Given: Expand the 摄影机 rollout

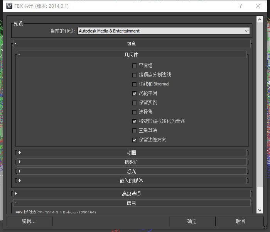Looking at the screenshot, I should click(132, 162).
